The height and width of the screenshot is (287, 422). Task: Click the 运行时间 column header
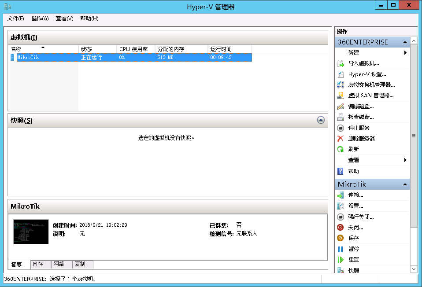(230, 49)
